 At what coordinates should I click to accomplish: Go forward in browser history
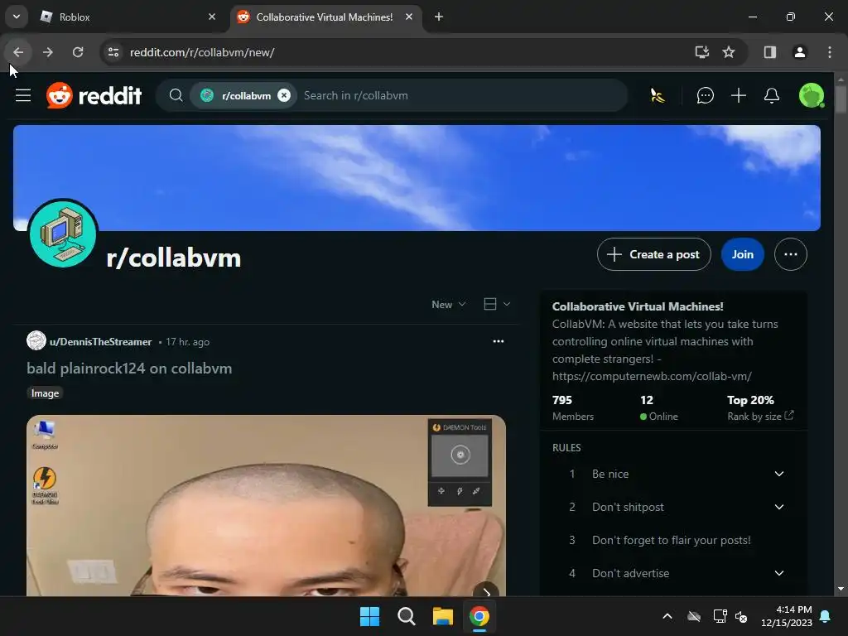point(47,52)
